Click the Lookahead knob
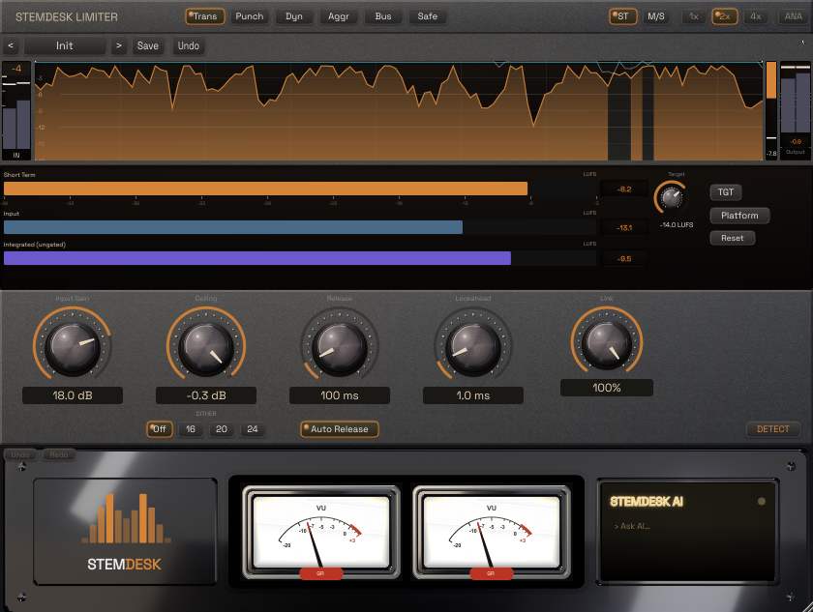This screenshot has height=612, width=813. (473, 346)
